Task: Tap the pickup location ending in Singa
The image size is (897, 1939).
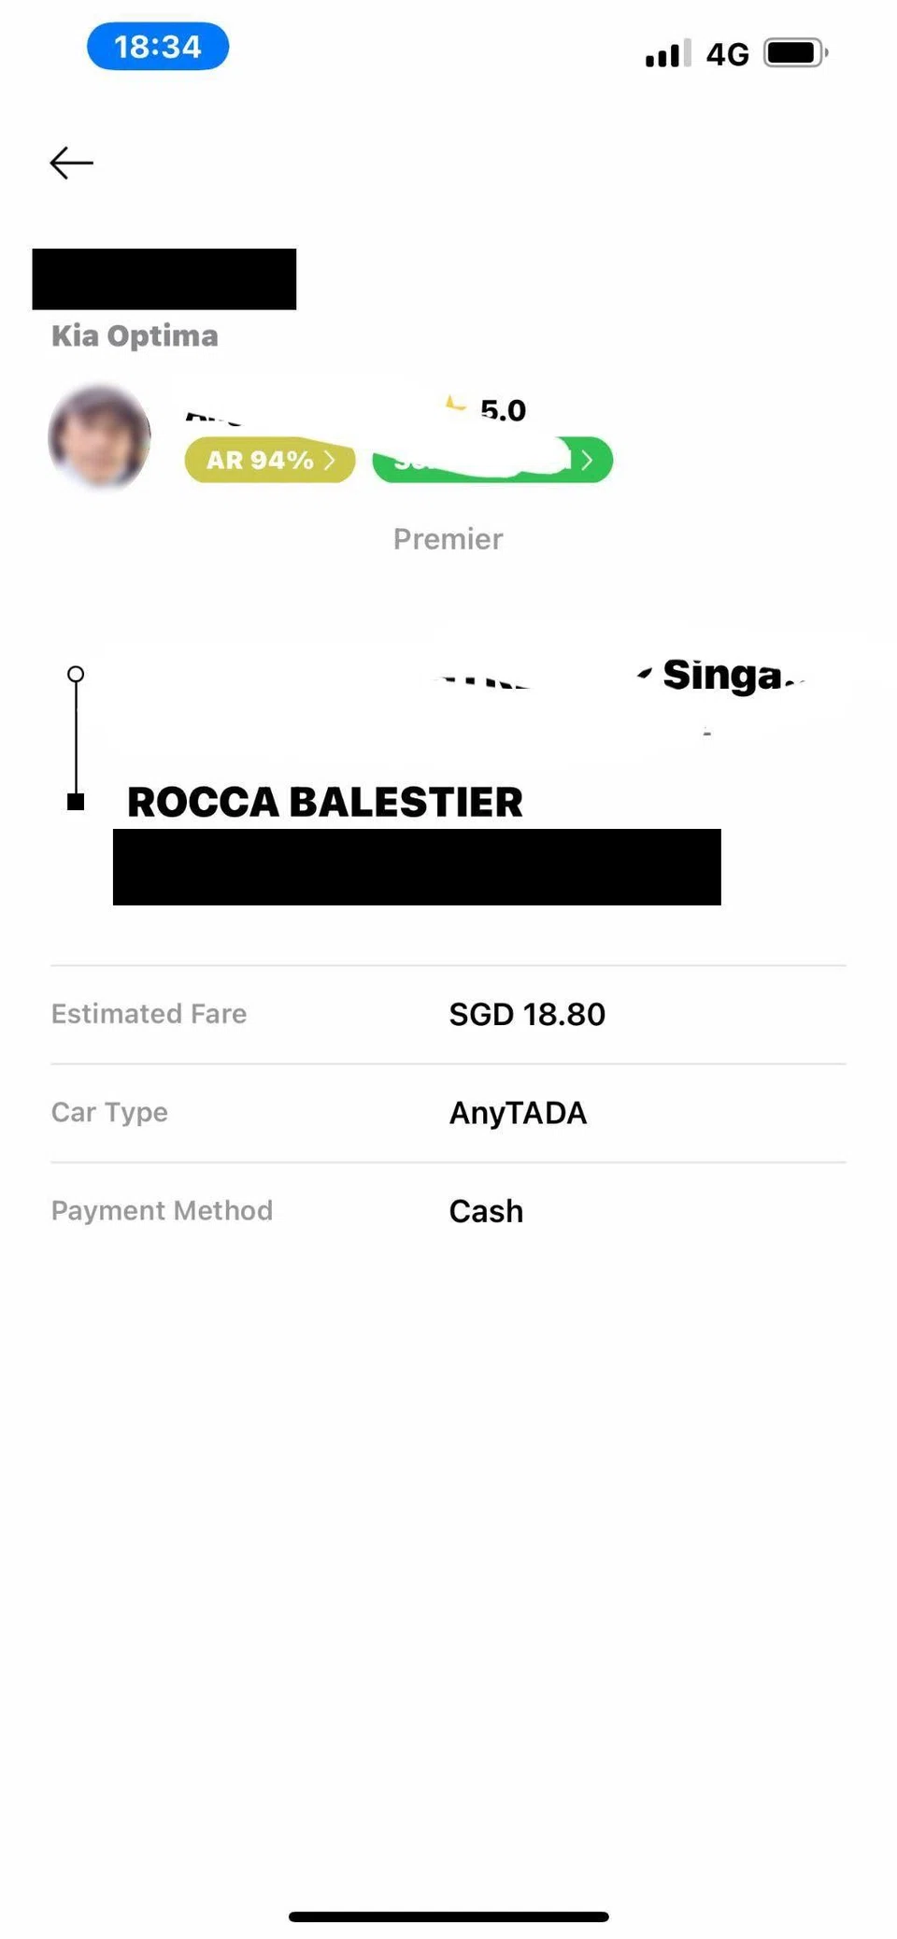Action: coord(721,676)
